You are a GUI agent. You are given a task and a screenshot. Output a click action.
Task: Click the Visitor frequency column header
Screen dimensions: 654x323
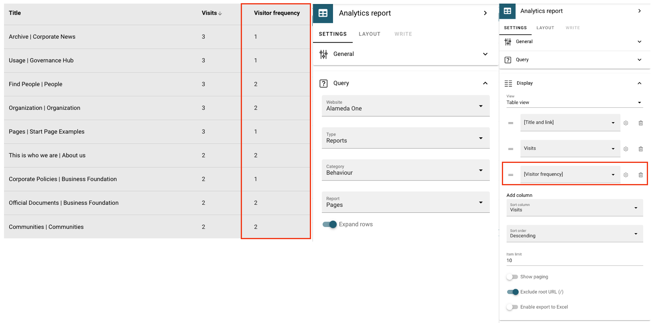point(277,13)
